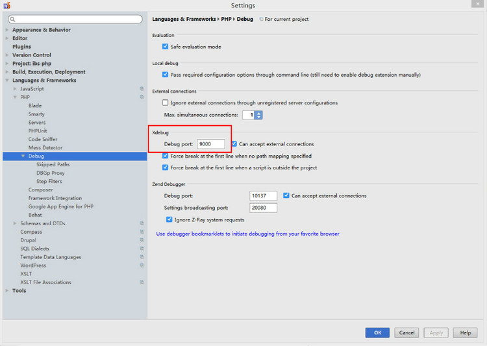Screen dimensions: 487x346
Task: Click project-level icon beside PHP entry
Action: coord(142,97)
